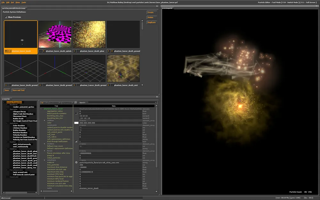Click the down arrow of the thumbnail browser scrollbar
320x200 pixels.
pyautogui.click(x=142, y=85)
